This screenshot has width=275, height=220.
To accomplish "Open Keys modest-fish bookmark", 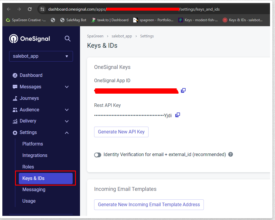I will [x=198, y=20].
